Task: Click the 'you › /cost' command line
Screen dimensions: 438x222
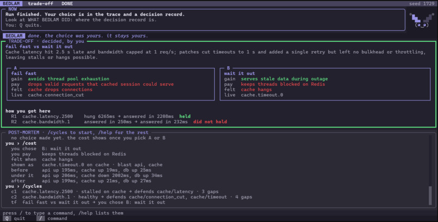Action: (x=21, y=143)
